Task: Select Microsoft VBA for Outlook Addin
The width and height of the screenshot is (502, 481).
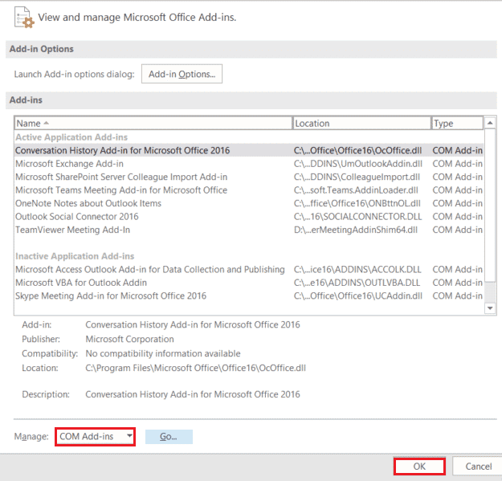Action: [249, 283]
